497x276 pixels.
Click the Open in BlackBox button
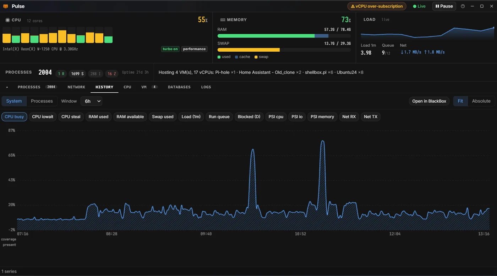(x=429, y=101)
